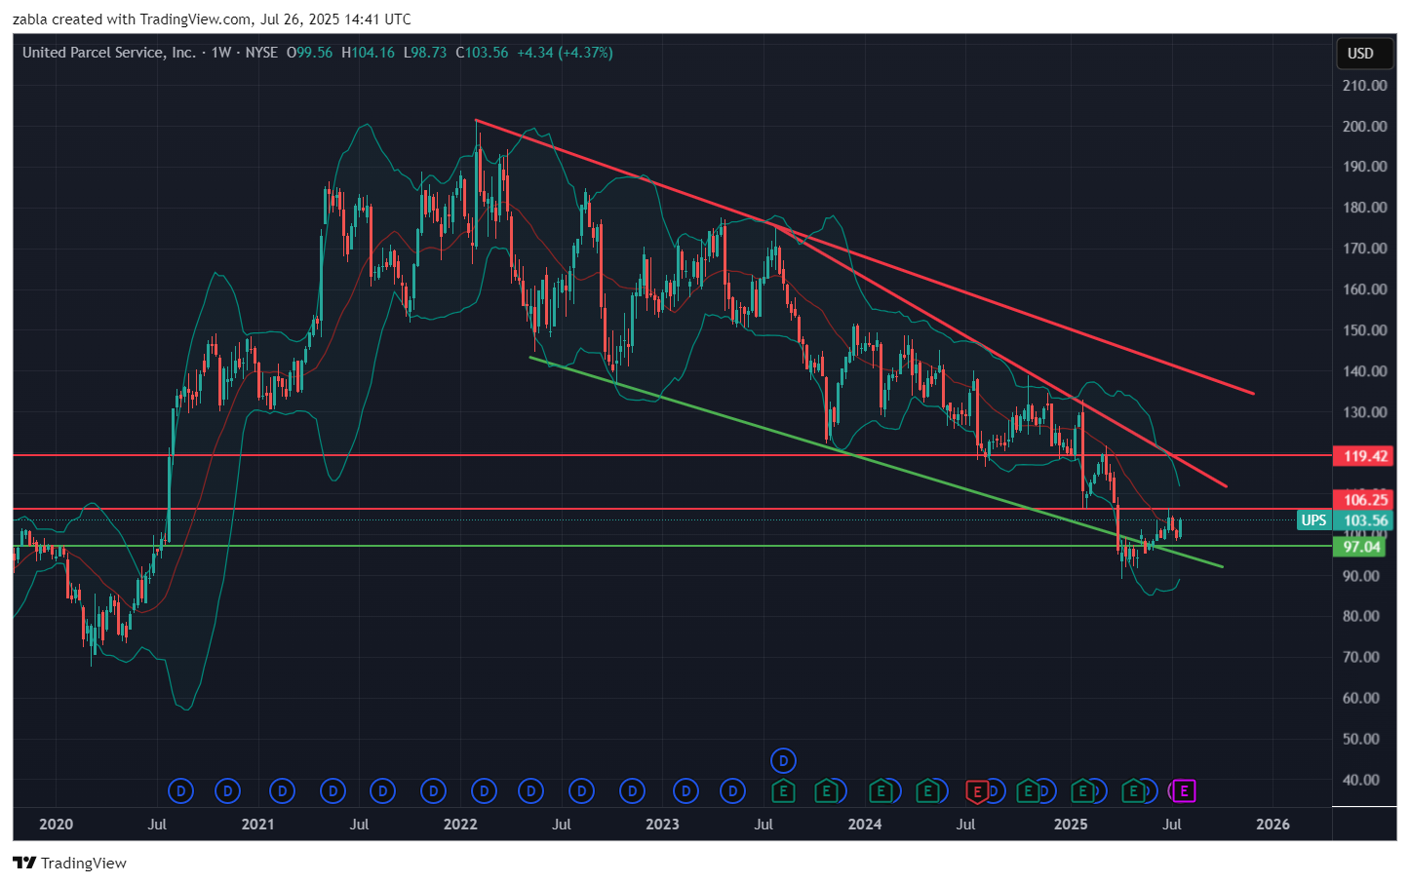The height and width of the screenshot is (884, 1410).
Task: Select the red 106.25 price label
Action: point(1364,500)
